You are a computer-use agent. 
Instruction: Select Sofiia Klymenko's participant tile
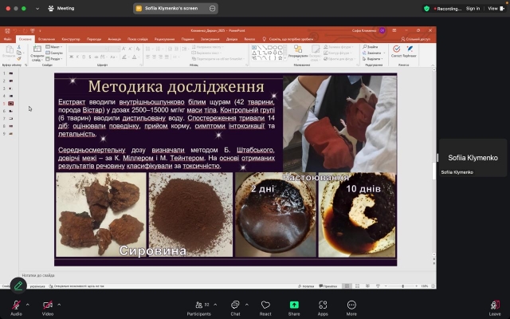473,158
